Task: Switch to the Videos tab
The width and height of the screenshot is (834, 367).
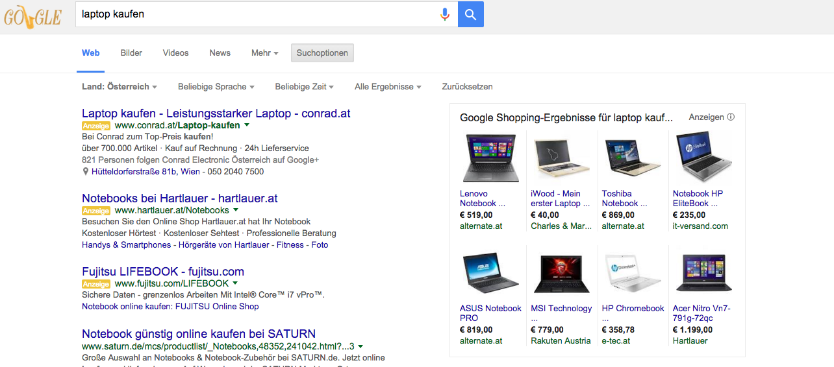Action: tap(175, 53)
